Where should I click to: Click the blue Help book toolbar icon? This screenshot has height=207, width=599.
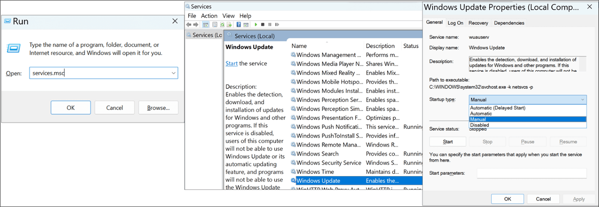(238, 25)
